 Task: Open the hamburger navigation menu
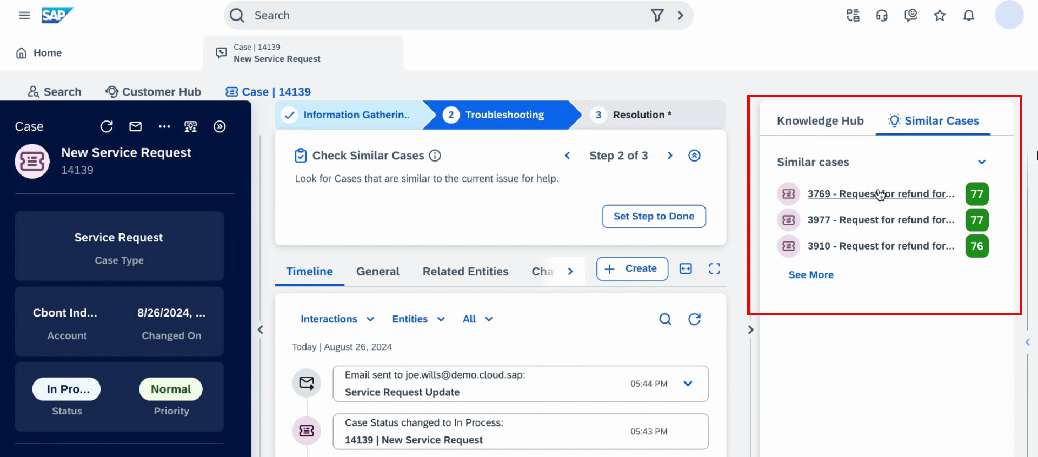click(24, 15)
